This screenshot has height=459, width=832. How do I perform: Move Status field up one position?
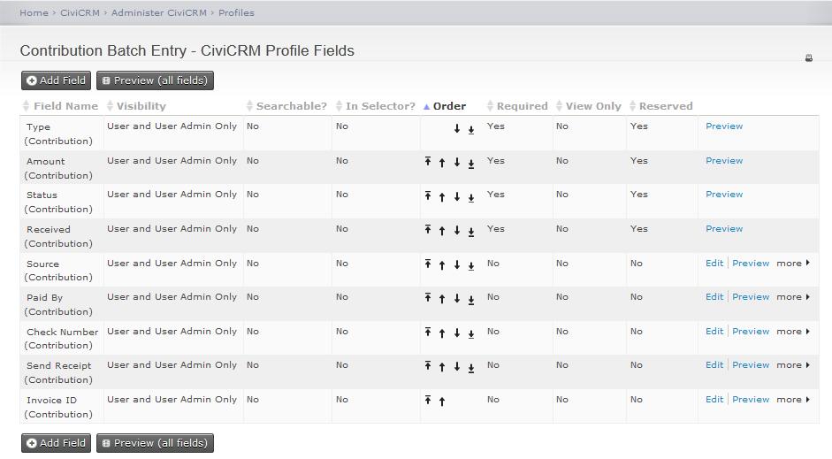442,196
